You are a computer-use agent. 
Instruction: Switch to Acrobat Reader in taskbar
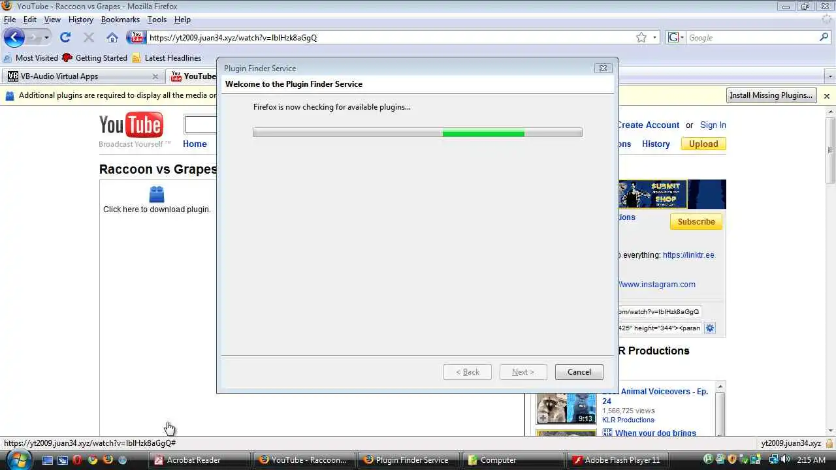(201, 460)
